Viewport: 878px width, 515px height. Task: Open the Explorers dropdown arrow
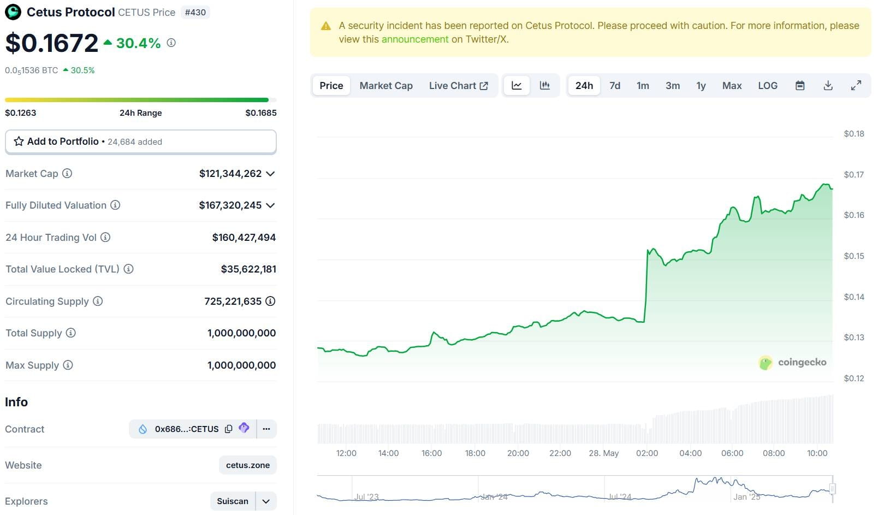click(266, 501)
